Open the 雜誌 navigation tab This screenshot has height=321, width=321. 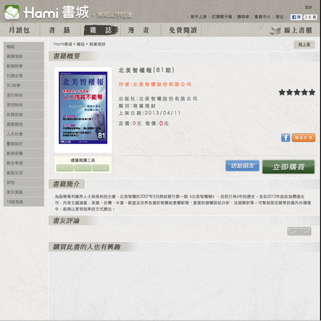pos(101,30)
